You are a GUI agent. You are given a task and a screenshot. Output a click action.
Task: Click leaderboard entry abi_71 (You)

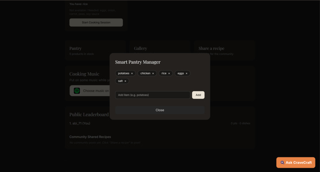click(x=80, y=123)
